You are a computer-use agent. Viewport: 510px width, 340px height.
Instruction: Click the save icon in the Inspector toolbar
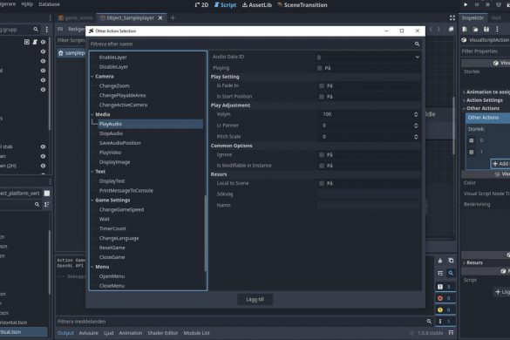coord(486,30)
